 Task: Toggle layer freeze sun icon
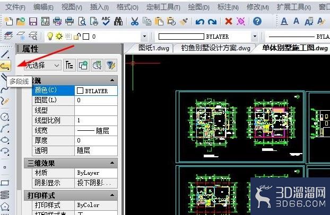pos(59,36)
